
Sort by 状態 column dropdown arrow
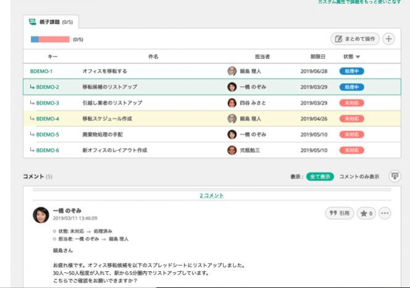pyautogui.click(x=358, y=57)
